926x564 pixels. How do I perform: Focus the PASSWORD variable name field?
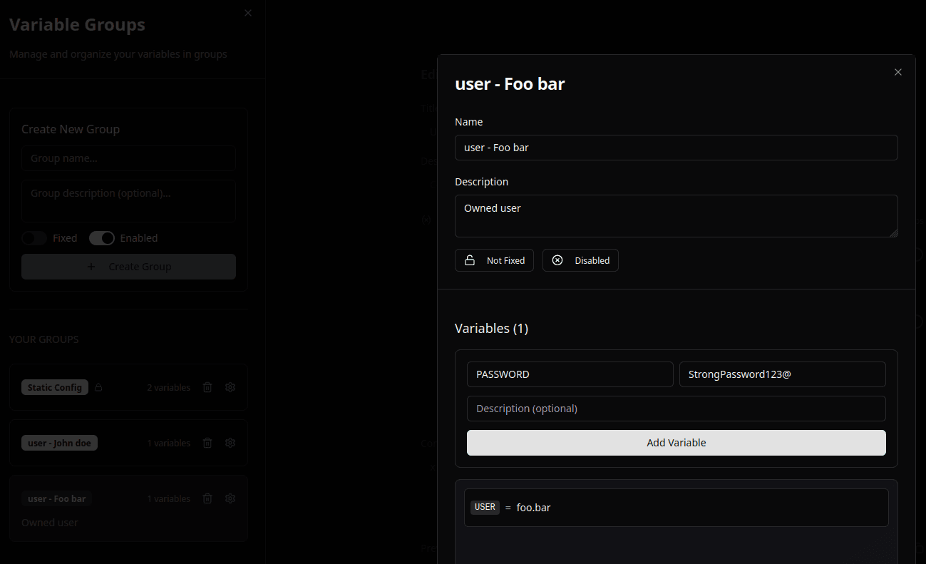570,374
